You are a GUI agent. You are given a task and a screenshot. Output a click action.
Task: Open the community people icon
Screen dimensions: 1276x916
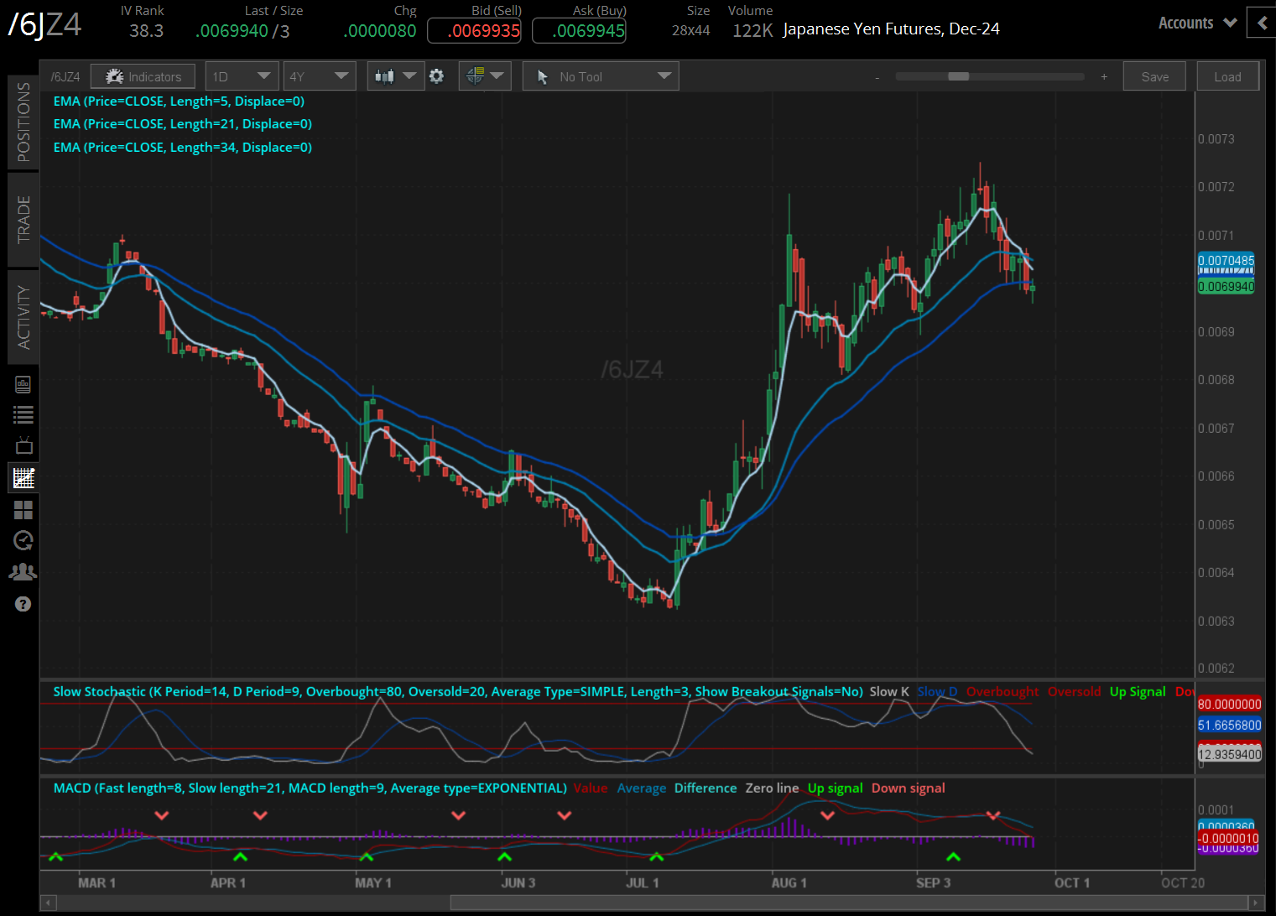tap(23, 572)
